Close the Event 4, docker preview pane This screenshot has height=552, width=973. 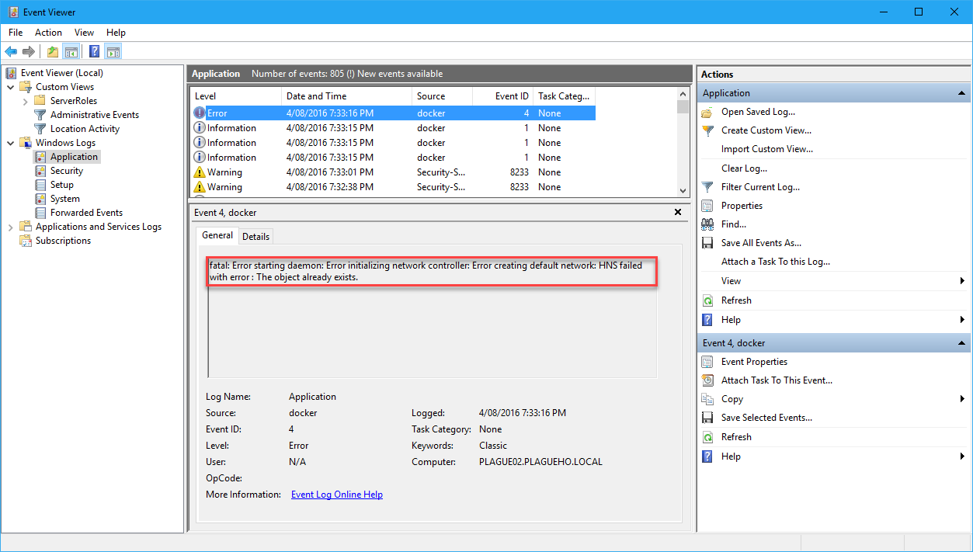point(678,212)
